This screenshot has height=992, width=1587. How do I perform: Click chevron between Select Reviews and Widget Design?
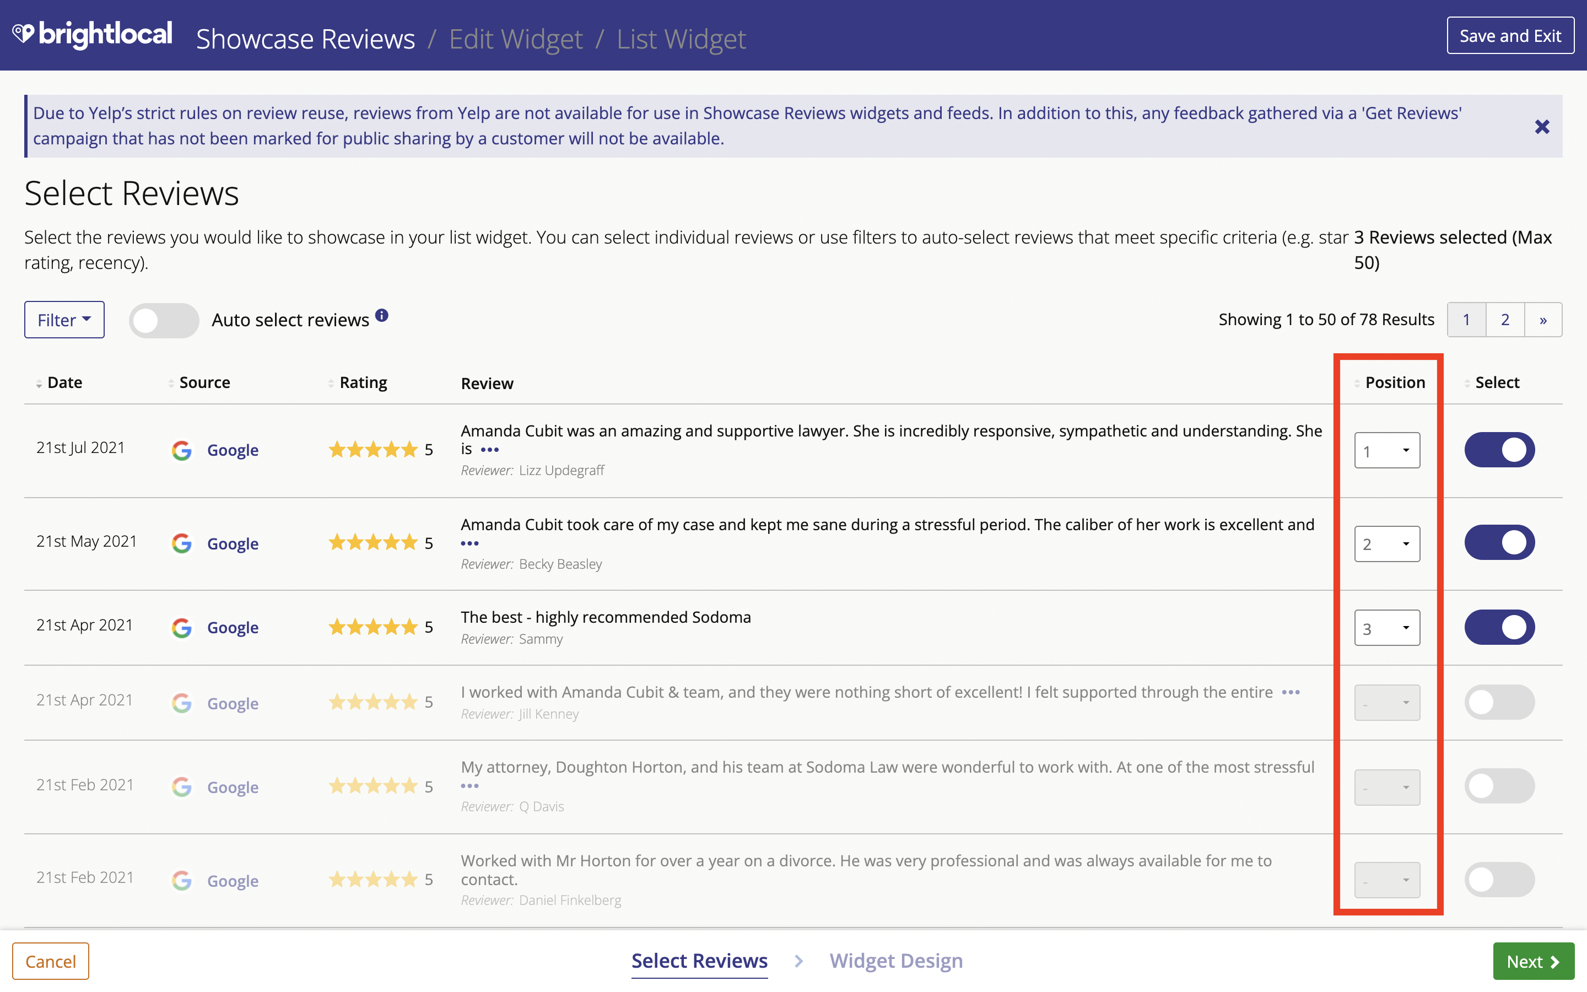tap(798, 961)
